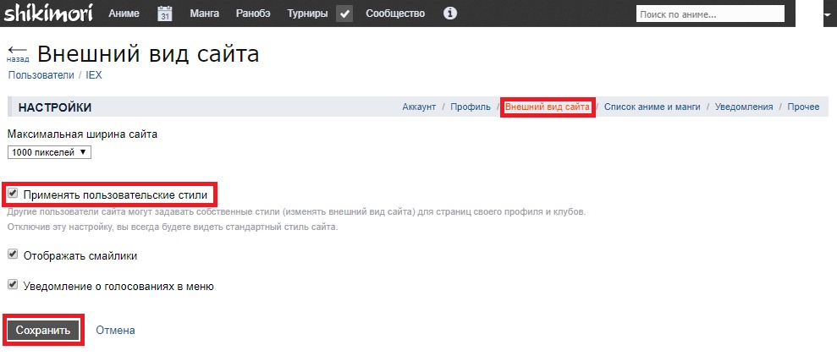This screenshot has width=837, height=356.
Task: Go back using the назад arrow
Action: click(x=17, y=54)
